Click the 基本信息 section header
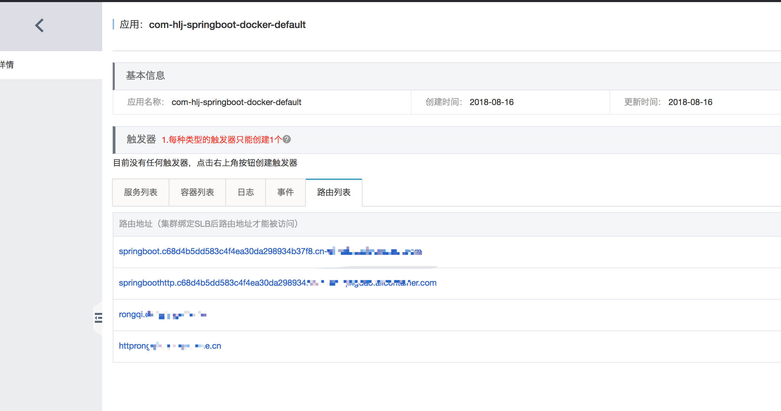Image resolution: width=781 pixels, height=411 pixels. (146, 76)
